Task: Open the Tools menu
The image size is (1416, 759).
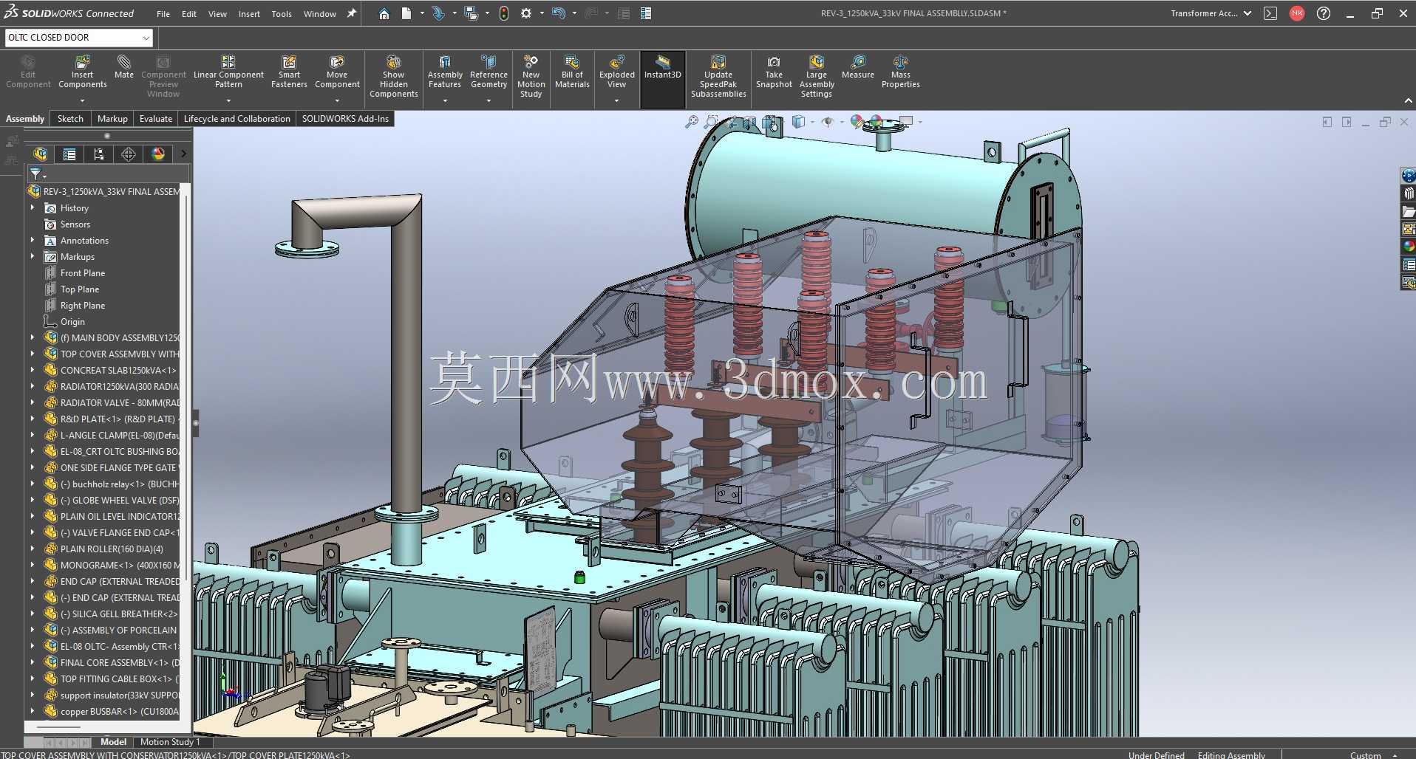Action: click(x=282, y=14)
